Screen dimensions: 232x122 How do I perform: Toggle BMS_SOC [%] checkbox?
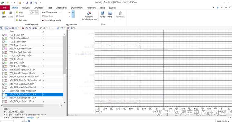[4, 63]
